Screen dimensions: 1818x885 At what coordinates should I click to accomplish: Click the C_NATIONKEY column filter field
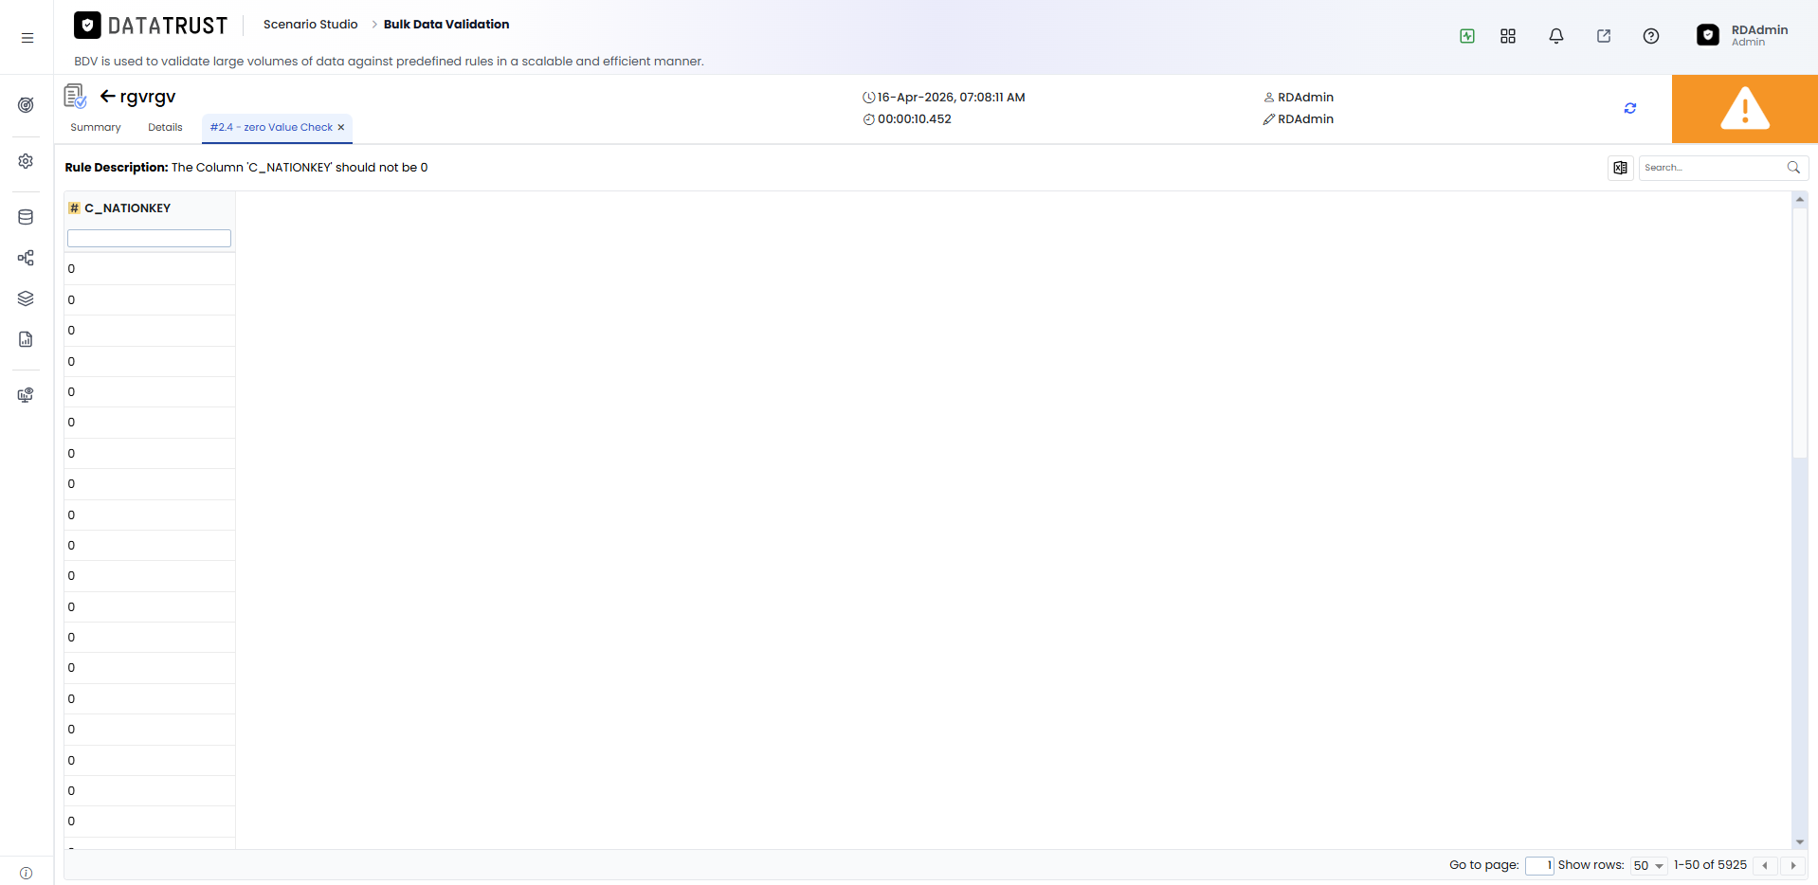(149, 239)
